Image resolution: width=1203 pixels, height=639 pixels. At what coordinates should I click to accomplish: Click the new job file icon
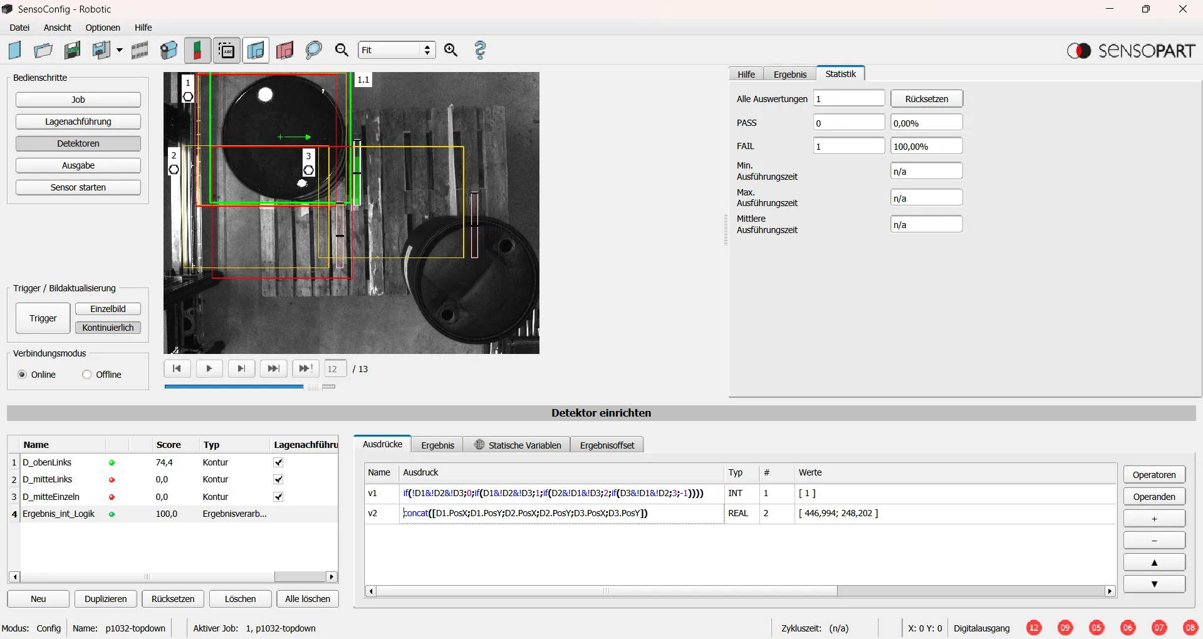pyautogui.click(x=15, y=50)
